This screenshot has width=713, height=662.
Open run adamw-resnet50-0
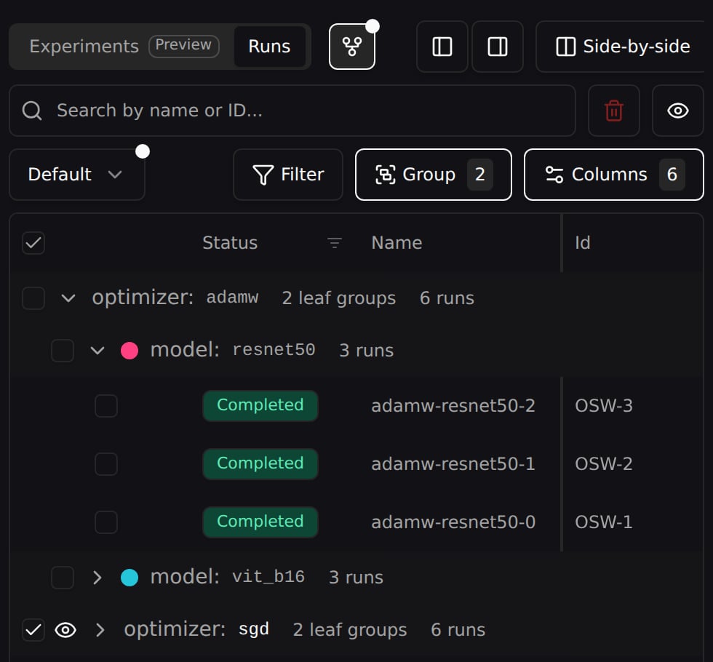click(x=453, y=522)
